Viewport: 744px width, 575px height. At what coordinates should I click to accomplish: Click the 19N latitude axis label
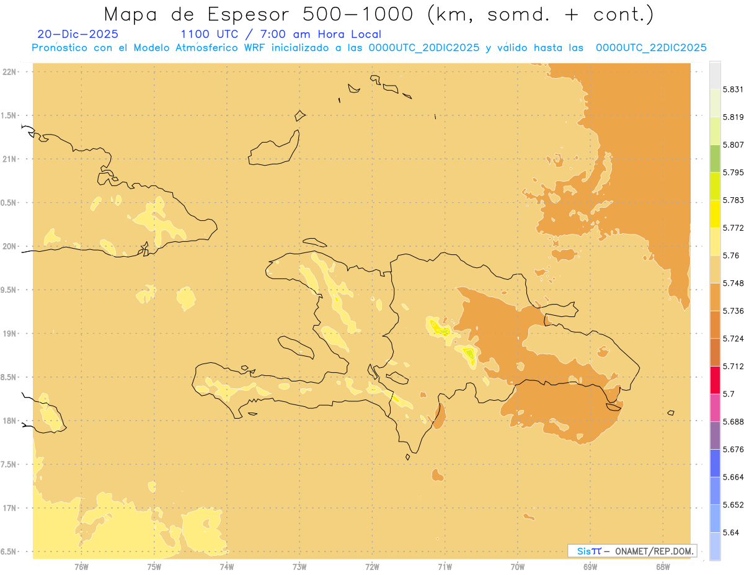(9, 334)
